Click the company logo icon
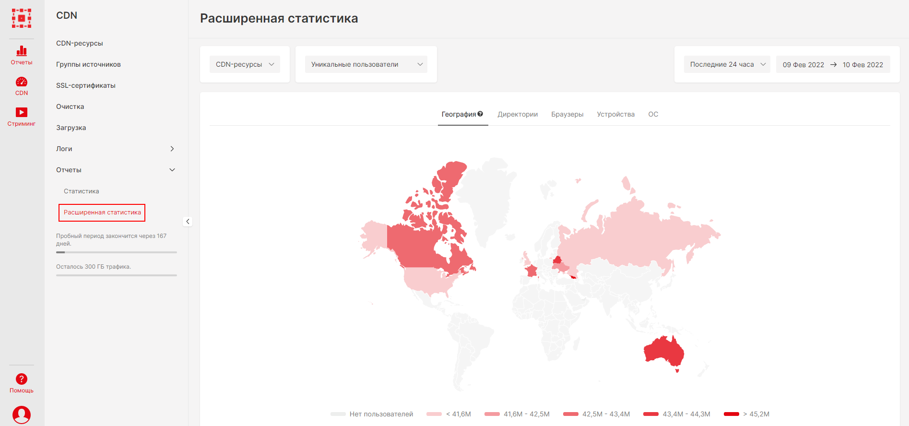Image resolution: width=909 pixels, height=426 pixels. pyautogui.click(x=22, y=18)
